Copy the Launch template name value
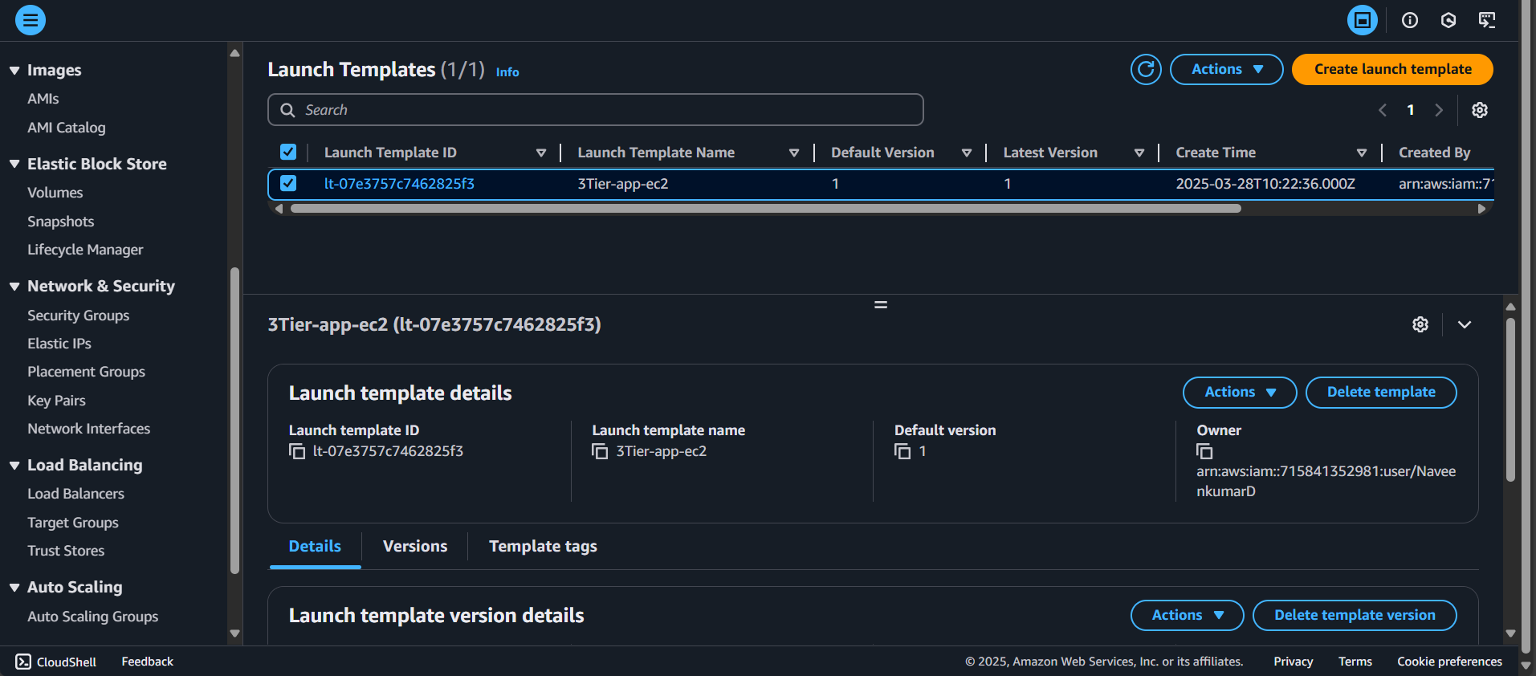Screen dimensions: 1536x676 (600, 451)
